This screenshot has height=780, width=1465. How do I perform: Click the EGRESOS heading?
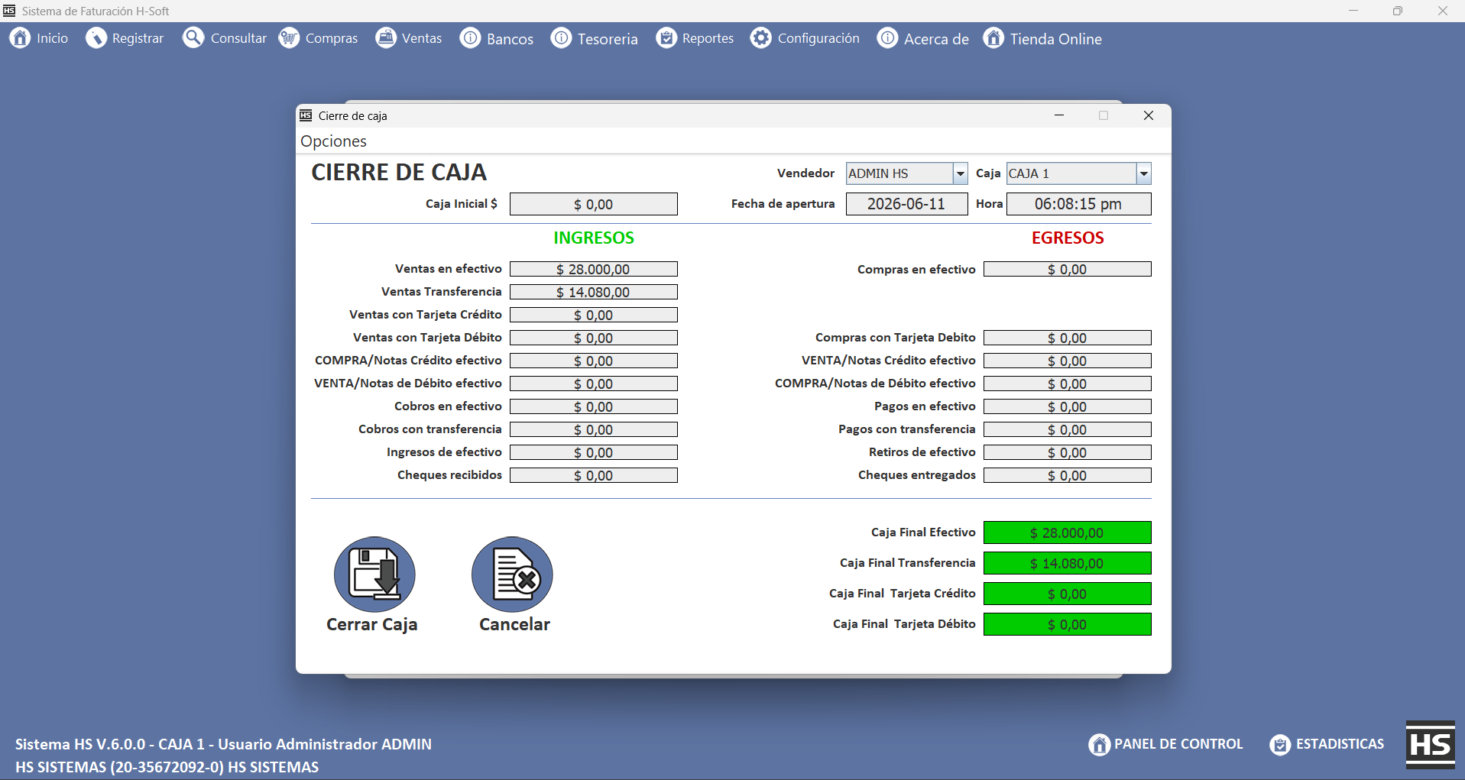[x=1068, y=238]
